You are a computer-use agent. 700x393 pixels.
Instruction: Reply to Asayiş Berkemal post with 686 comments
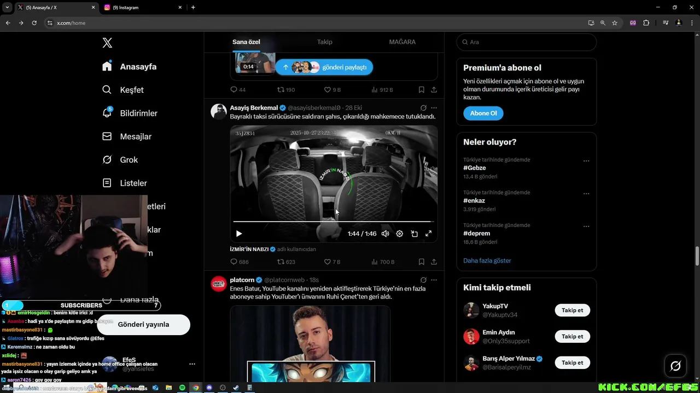point(240,262)
